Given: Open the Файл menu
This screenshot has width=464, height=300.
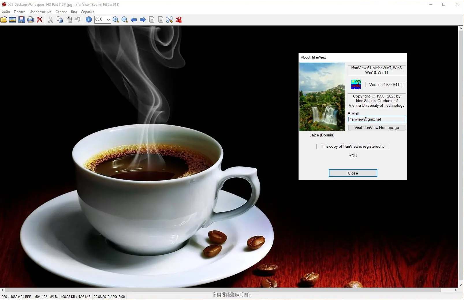Looking at the screenshot, I should pyautogui.click(x=6, y=12).
